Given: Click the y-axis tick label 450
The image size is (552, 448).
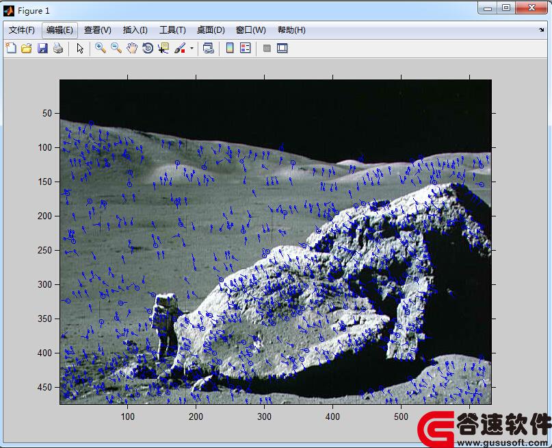Looking at the screenshot, I should click(44, 387).
